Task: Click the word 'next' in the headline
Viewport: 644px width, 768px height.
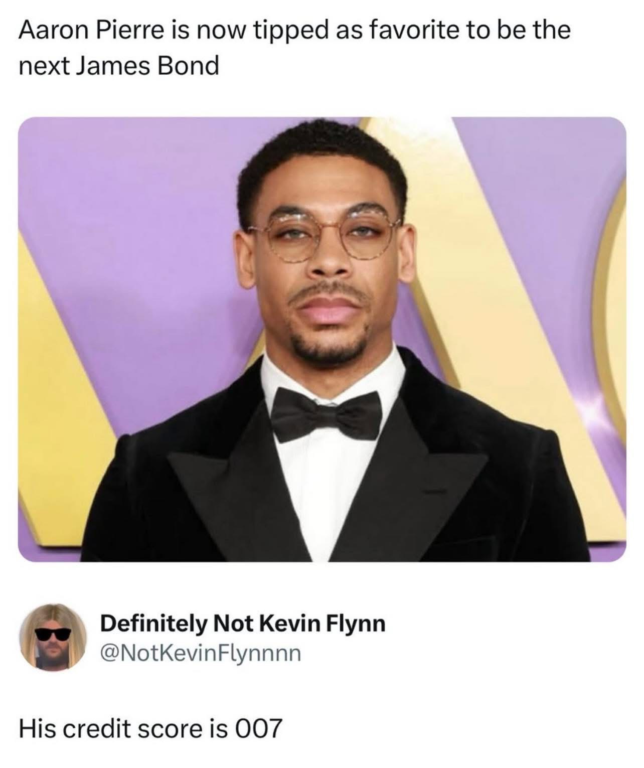Action: 44,66
